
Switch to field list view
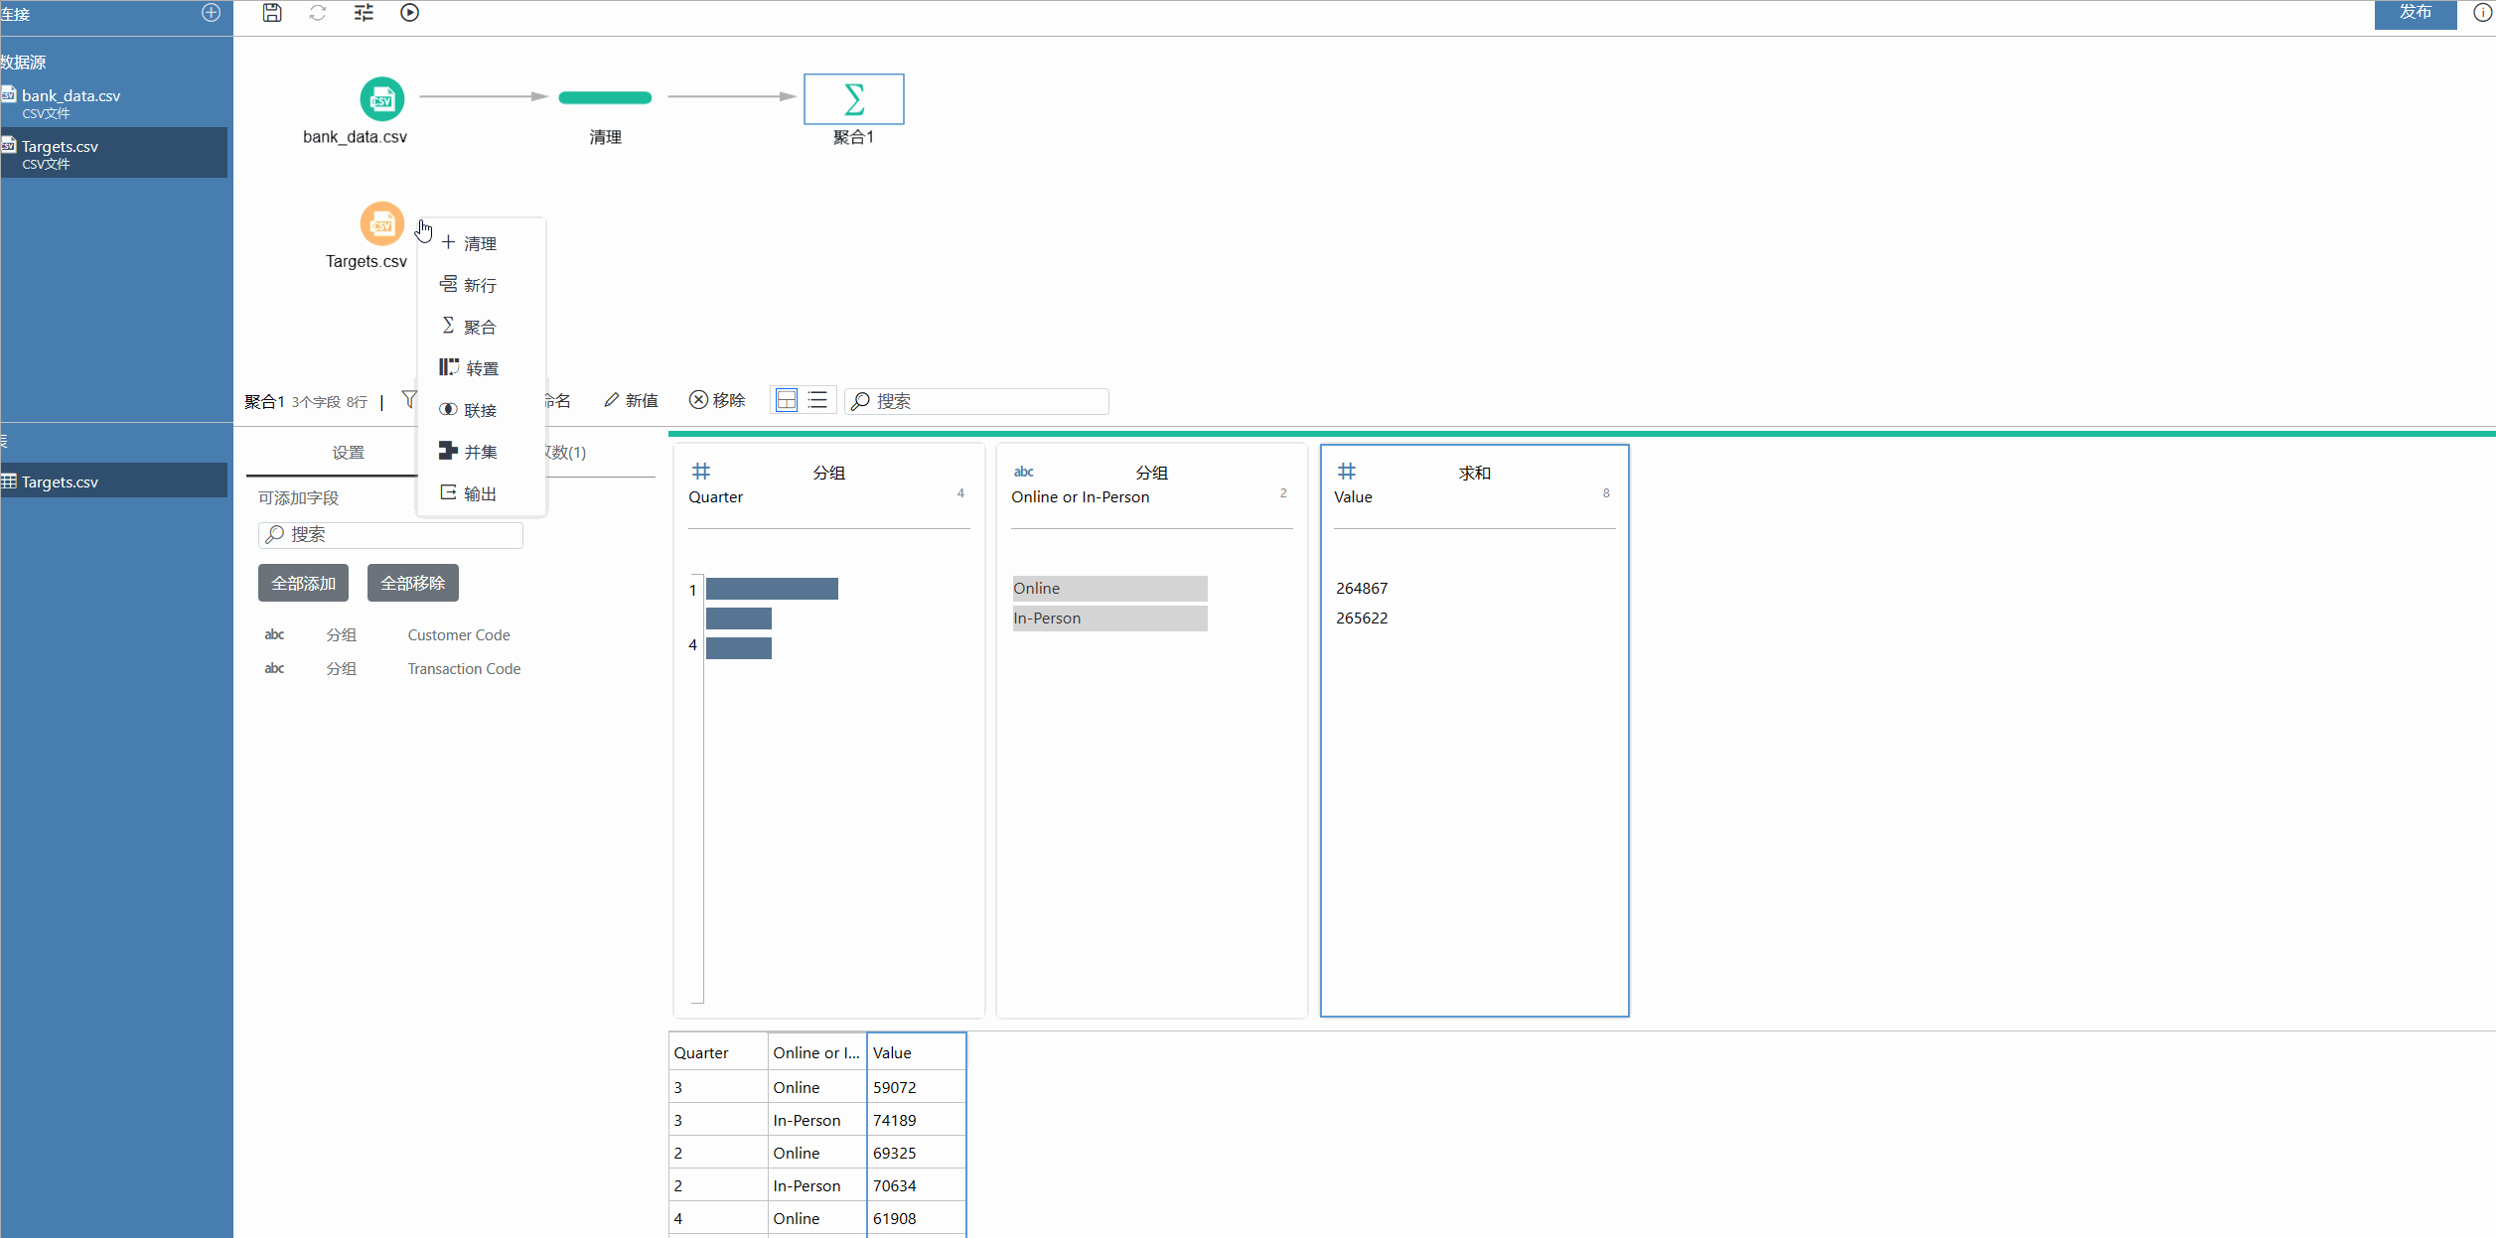pos(817,400)
